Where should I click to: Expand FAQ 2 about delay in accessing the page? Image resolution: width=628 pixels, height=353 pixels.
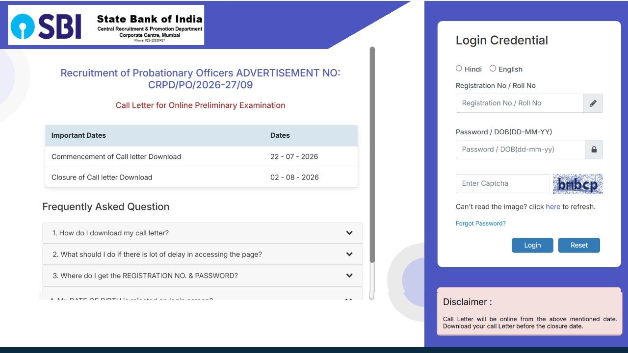203,254
